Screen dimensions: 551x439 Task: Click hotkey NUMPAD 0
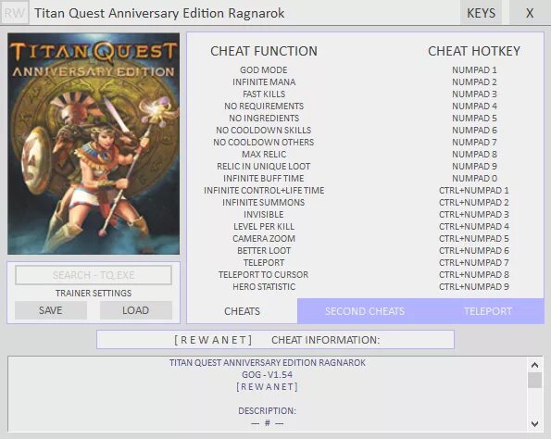(474, 178)
